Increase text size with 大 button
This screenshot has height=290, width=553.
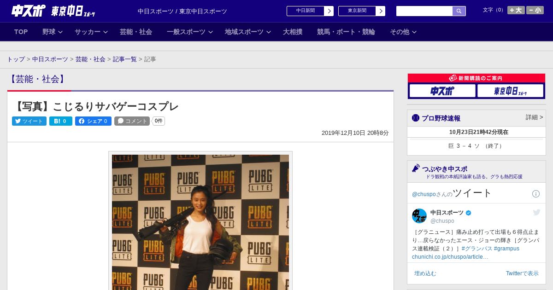(516, 10)
